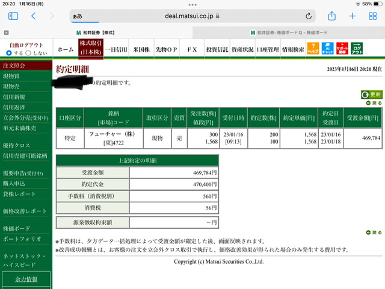Show tab overview grid icon
Viewport: 385px width, 289px height.
(x=372, y=16)
